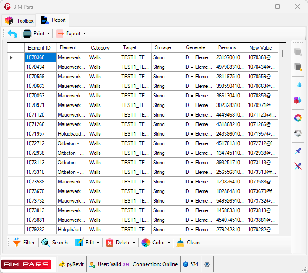Screen dimensions: 308x273
Task: Select Element ID cell 1070559
Action: pos(41,77)
